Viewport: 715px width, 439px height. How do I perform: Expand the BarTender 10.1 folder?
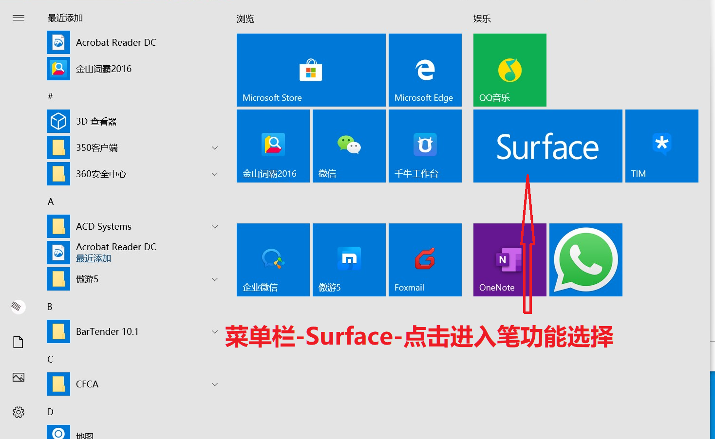(215, 331)
